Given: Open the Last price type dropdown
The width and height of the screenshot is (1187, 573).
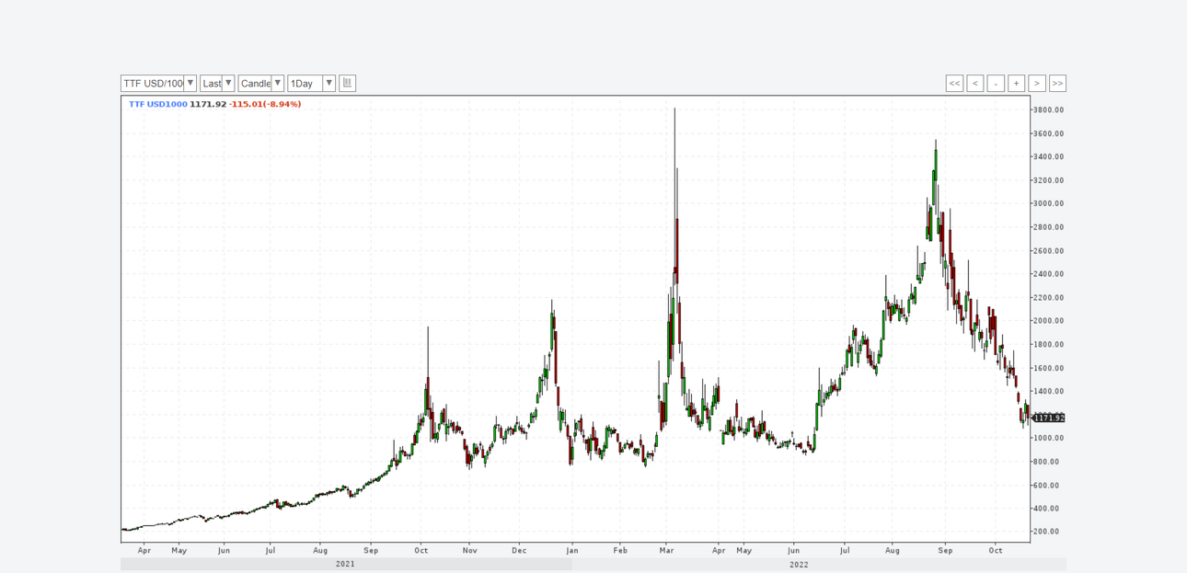Looking at the screenshot, I should [217, 84].
